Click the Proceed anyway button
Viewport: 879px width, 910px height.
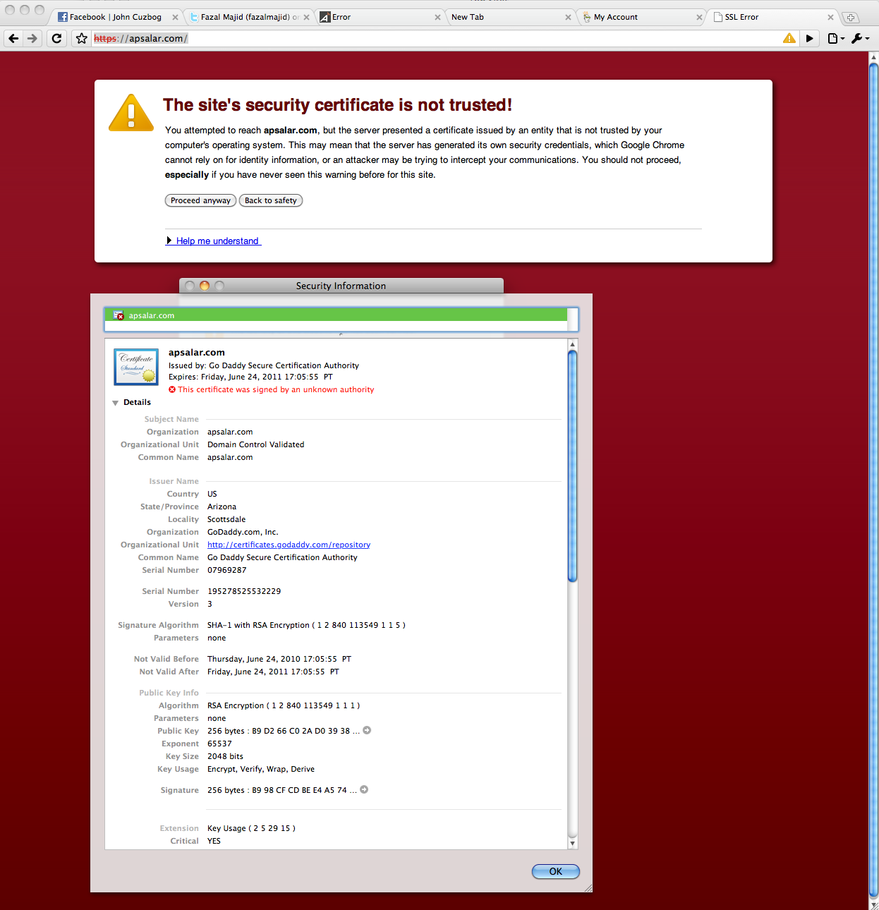[x=200, y=201]
